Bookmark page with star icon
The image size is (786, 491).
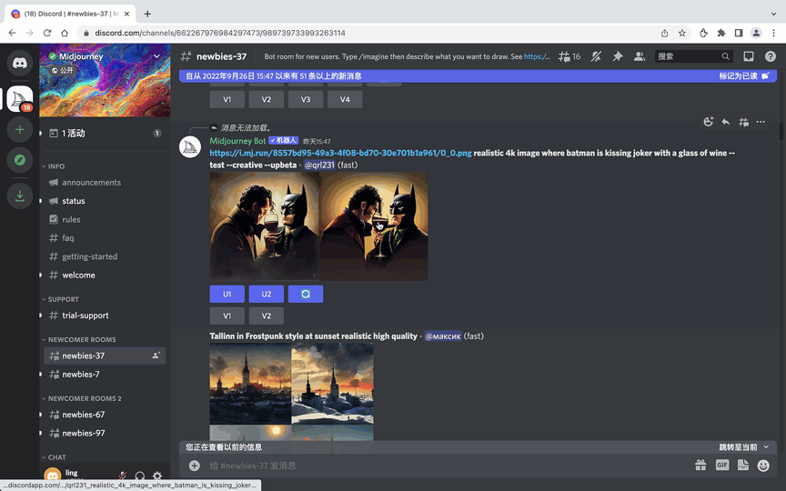[x=681, y=33]
